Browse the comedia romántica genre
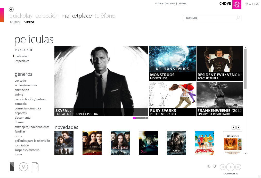This screenshot has height=178, width=261. pos(28,108)
